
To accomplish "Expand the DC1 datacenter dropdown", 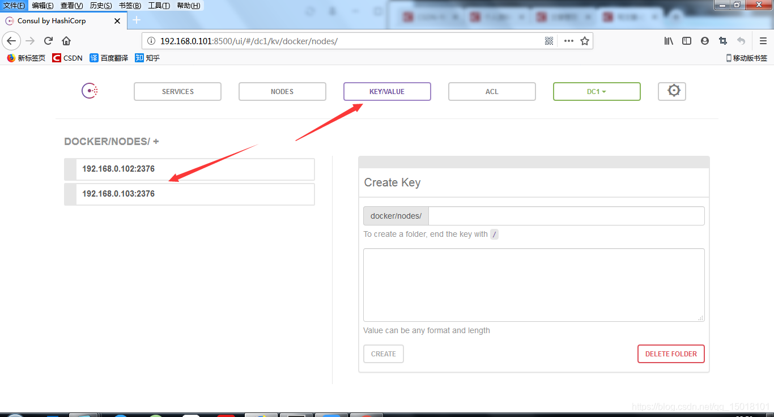I will [x=597, y=91].
